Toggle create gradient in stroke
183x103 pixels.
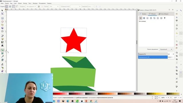tap(17, 6)
